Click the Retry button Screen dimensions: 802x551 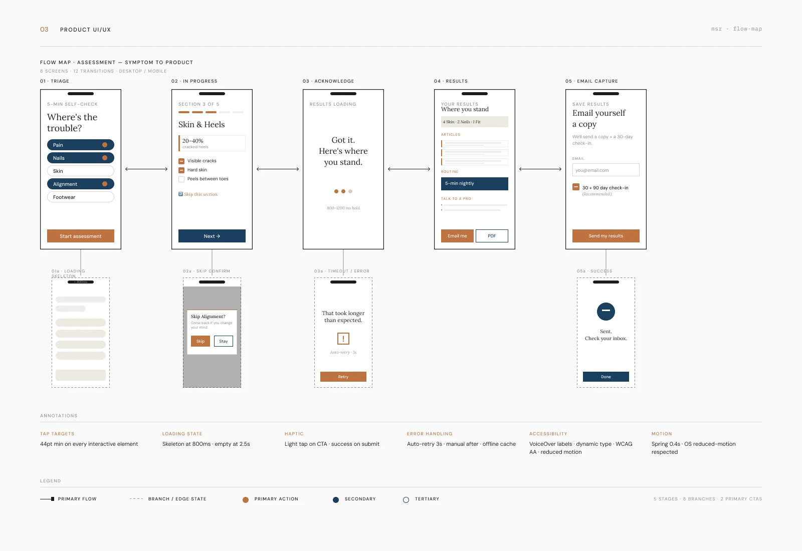(343, 377)
